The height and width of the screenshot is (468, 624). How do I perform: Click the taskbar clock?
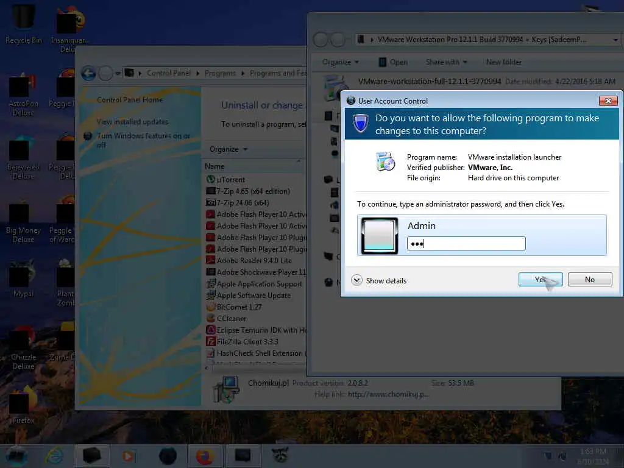tap(593, 456)
